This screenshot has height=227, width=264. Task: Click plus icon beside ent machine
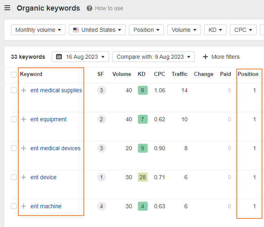pyautogui.click(x=24, y=206)
